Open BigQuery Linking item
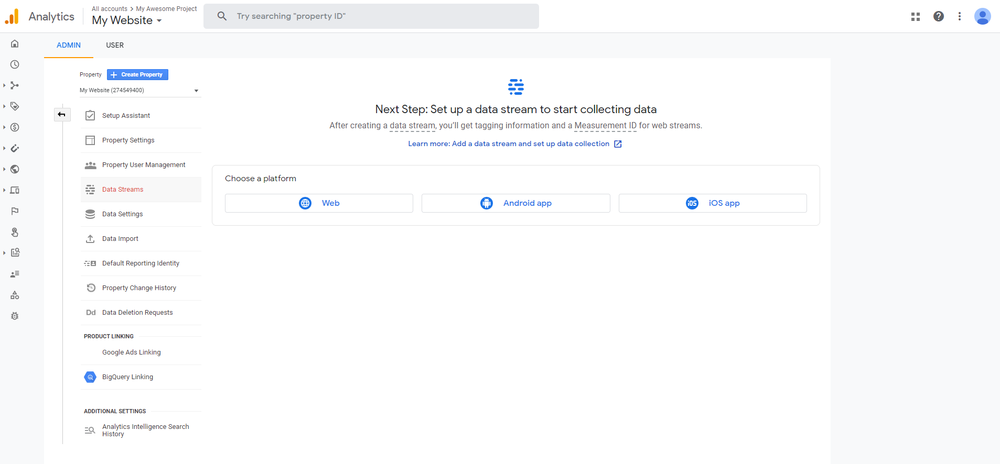The image size is (1000, 464). tap(141, 377)
